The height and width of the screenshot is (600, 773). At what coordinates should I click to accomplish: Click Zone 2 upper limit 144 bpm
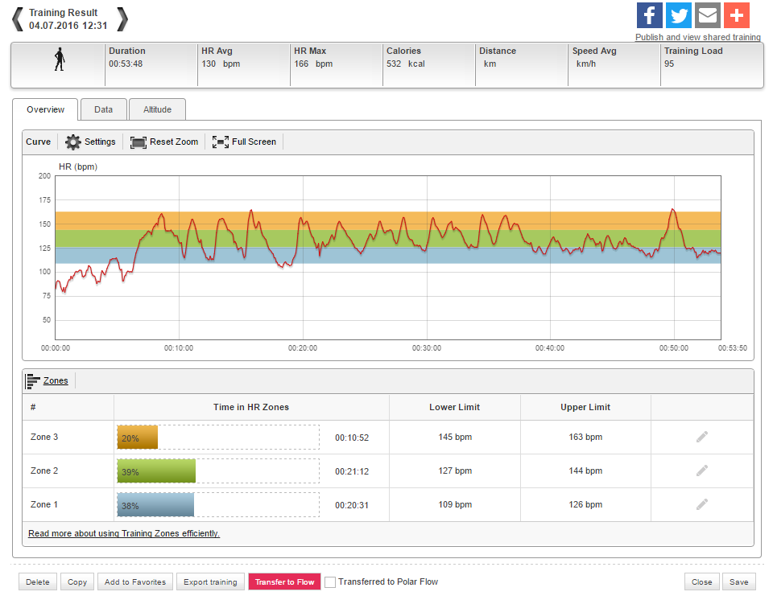(585, 471)
